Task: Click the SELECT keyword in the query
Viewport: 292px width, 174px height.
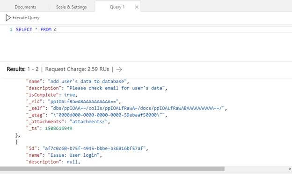Action: tap(24, 29)
